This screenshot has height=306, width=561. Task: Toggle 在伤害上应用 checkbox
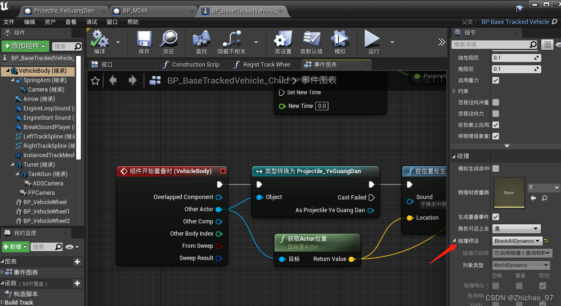(x=496, y=125)
